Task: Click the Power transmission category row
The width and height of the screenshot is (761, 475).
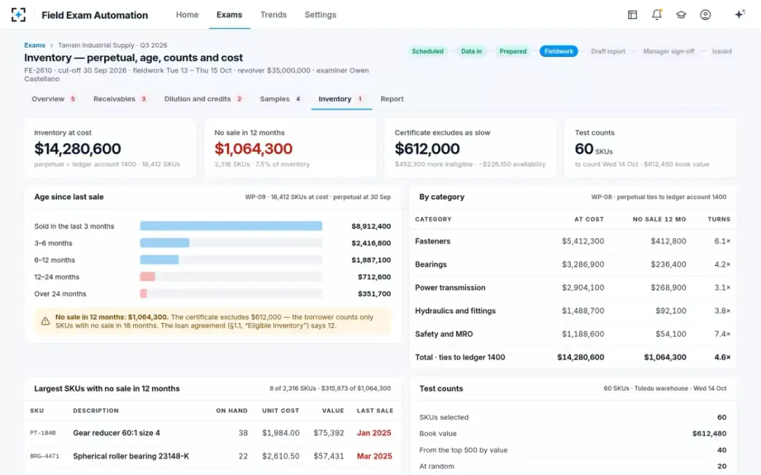Action: (573, 288)
